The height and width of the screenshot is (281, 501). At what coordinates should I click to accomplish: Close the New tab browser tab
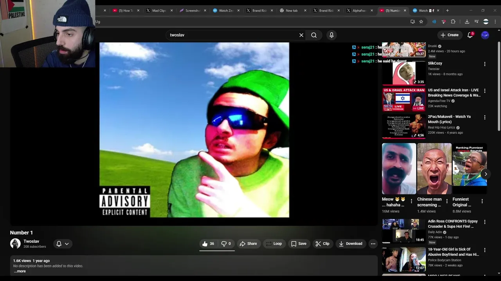(x=305, y=11)
